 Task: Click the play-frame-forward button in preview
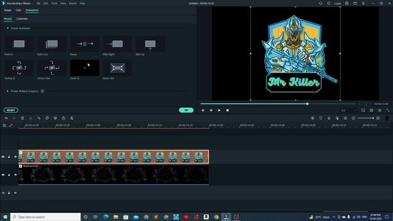[x=211, y=110]
